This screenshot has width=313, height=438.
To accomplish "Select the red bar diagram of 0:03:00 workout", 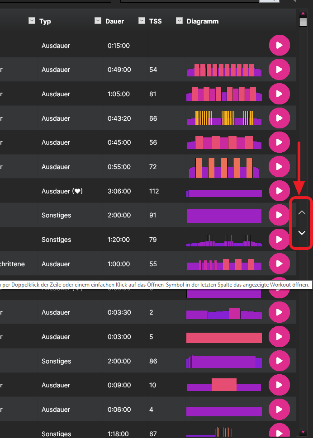I will (x=224, y=338).
